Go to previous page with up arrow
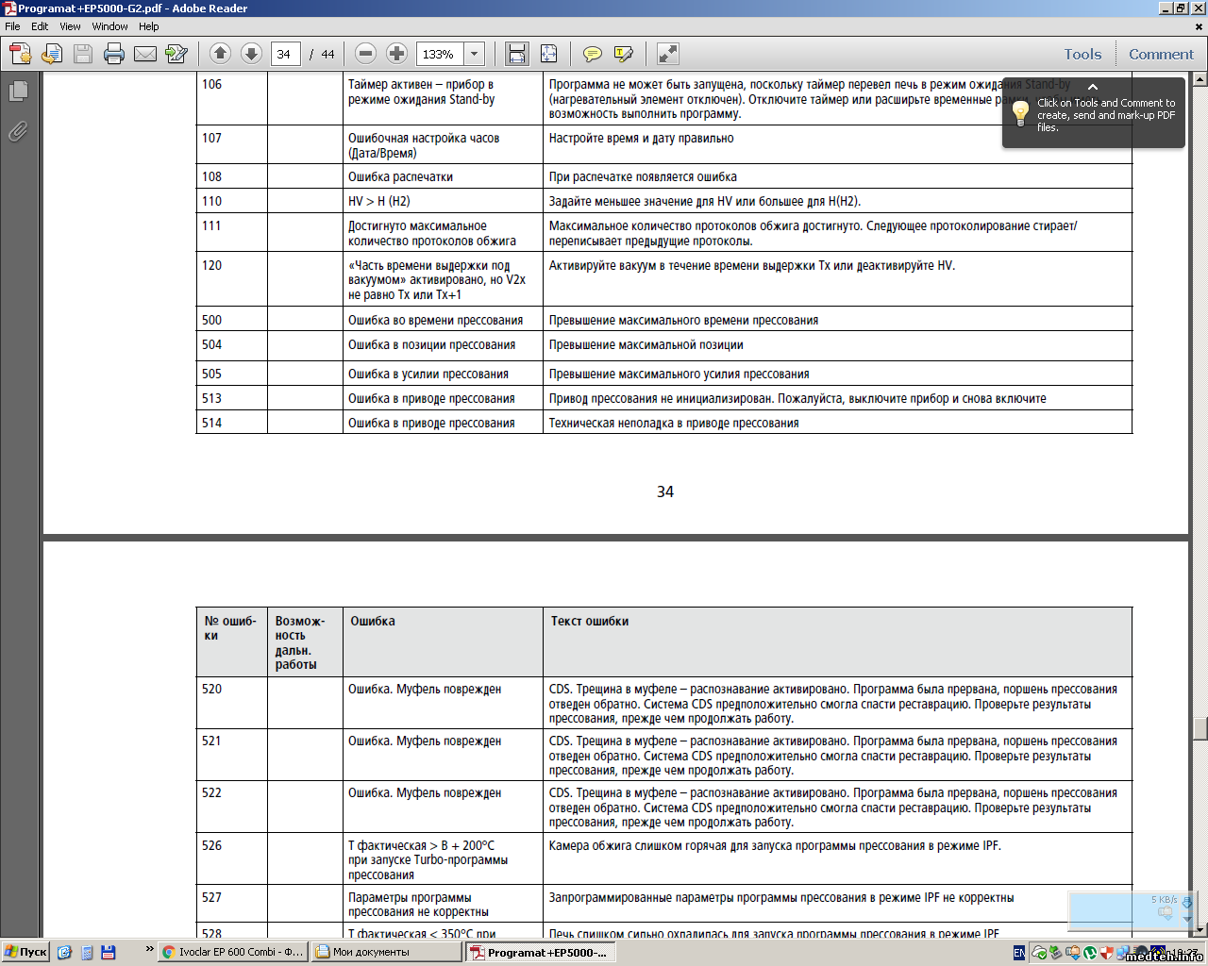Viewport: 1208px width, 966px height. pyautogui.click(x=220, y=54)
